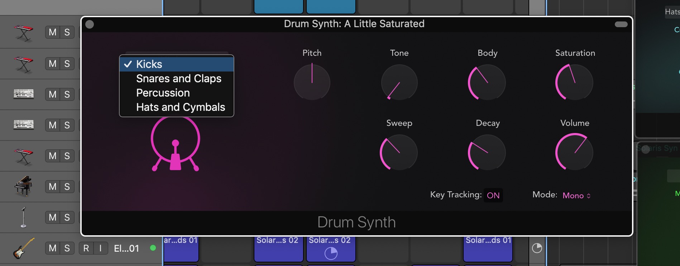Click the electric guitar track icon
Screen dimensions: 680x266
click(24, 248)
